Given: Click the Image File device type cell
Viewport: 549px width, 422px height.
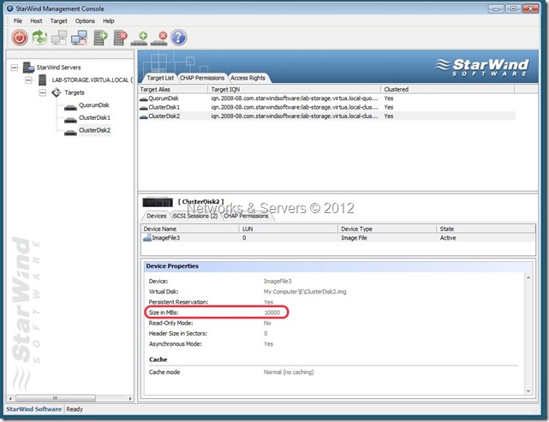Looking at the screenshot, I should pos(354,238).
